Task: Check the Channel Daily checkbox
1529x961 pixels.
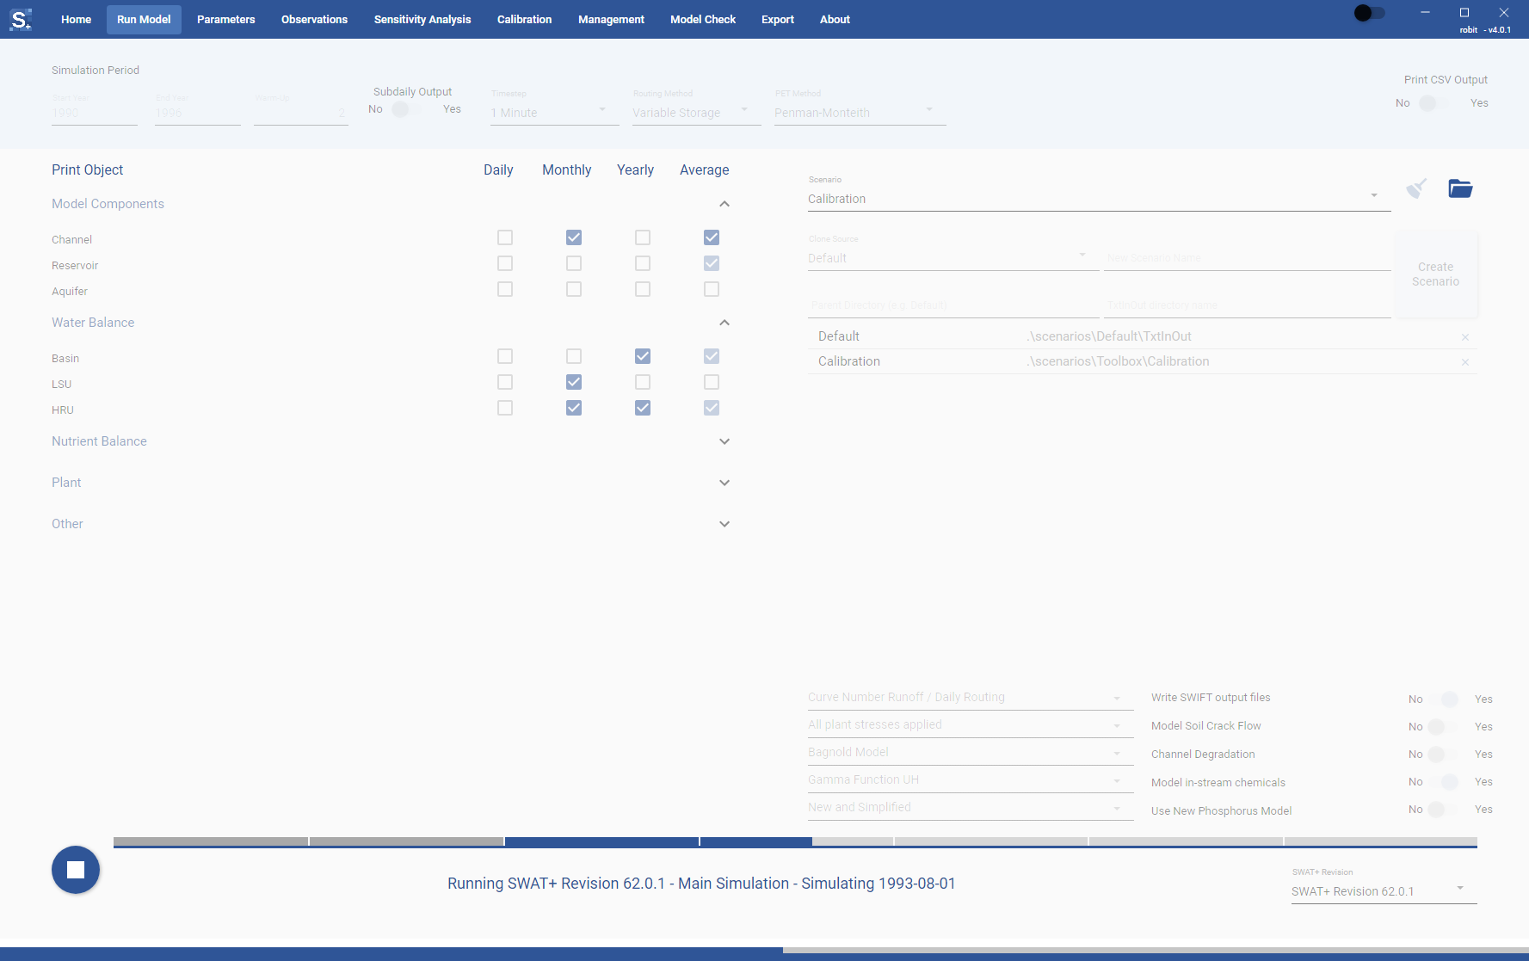Action: pos(505,237)
